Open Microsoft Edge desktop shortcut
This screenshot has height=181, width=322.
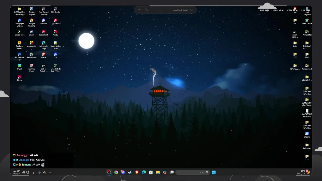[44, 46]
